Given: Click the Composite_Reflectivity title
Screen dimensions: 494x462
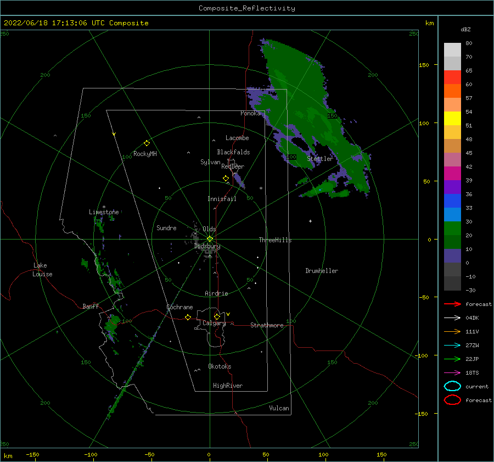Looking at the screenshot, I should coord(247,8).
